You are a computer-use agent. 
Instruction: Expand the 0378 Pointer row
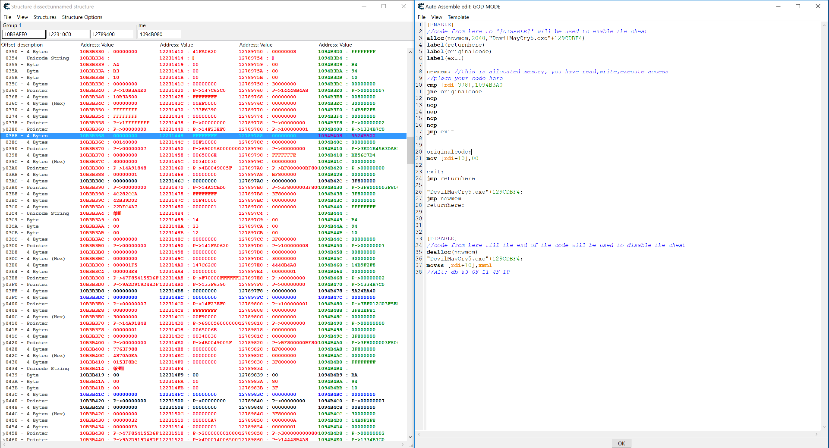[4, 123]
